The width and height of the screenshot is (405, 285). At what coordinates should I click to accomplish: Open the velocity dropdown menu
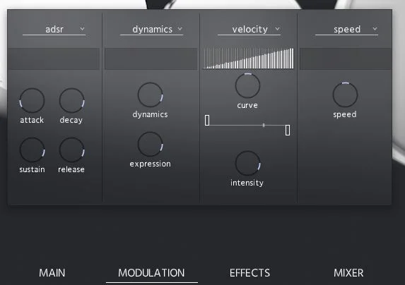(x=250, y=30)
